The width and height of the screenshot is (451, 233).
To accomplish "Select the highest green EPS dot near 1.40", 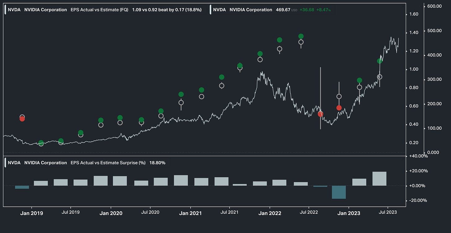I will [x=301, y=36].
